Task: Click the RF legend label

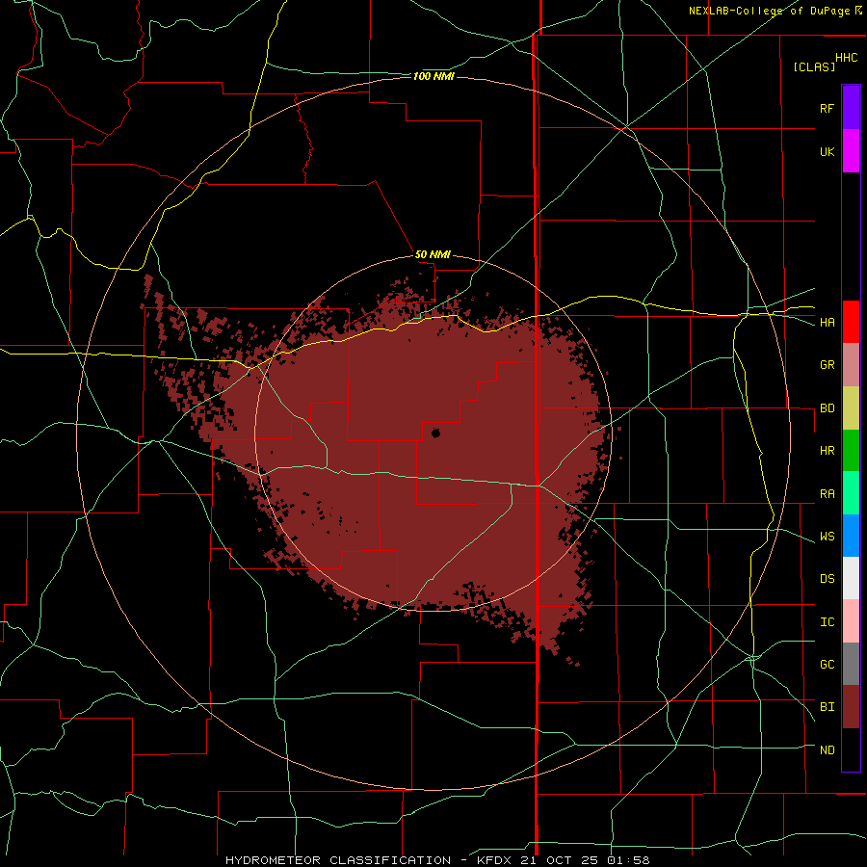Action: [x=827, y=108]
